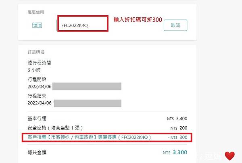This screenshot has width=242, height=163.
Task: Select the 優惠使用 section label
Action: (36, 12)
